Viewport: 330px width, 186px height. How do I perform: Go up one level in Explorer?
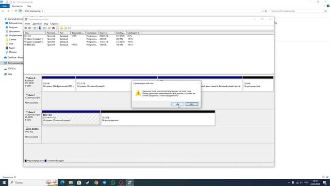16,11
